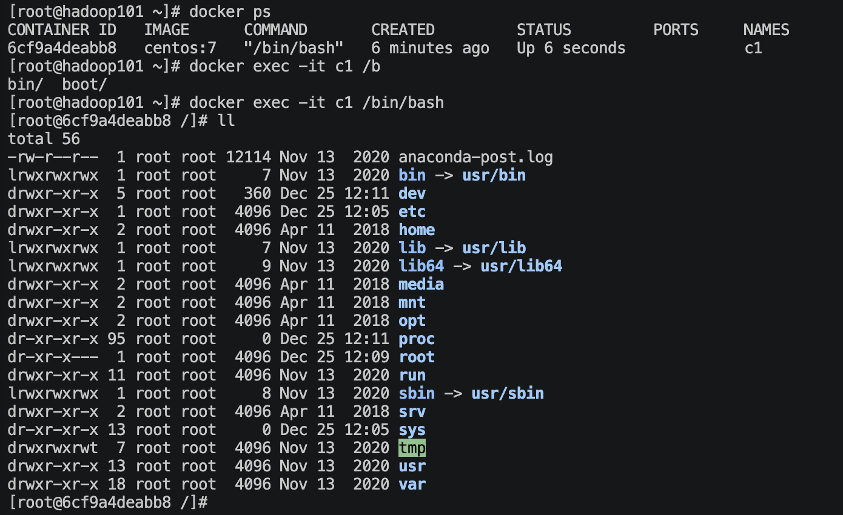Click the "Up 6 seconds" status text
The image size is (843, 515).
click(571, 48)
